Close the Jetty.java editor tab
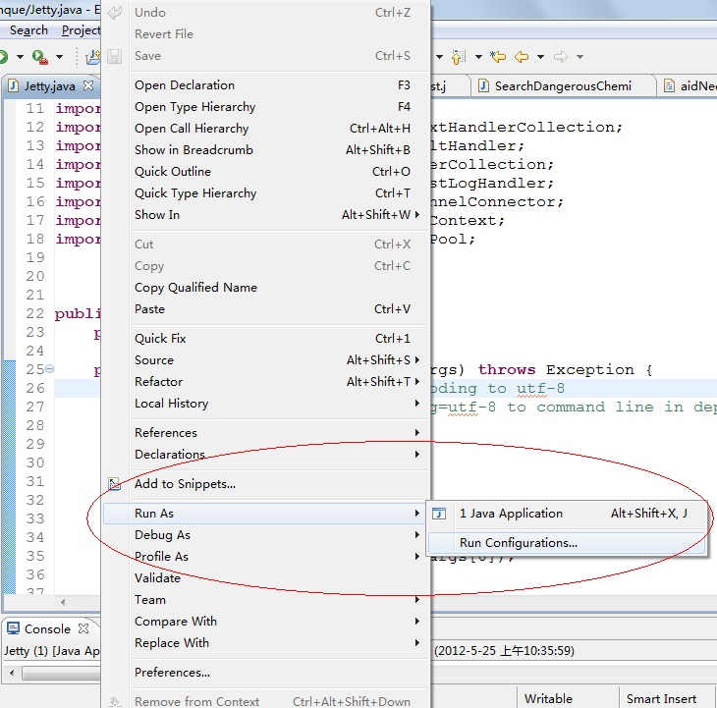 88,85
